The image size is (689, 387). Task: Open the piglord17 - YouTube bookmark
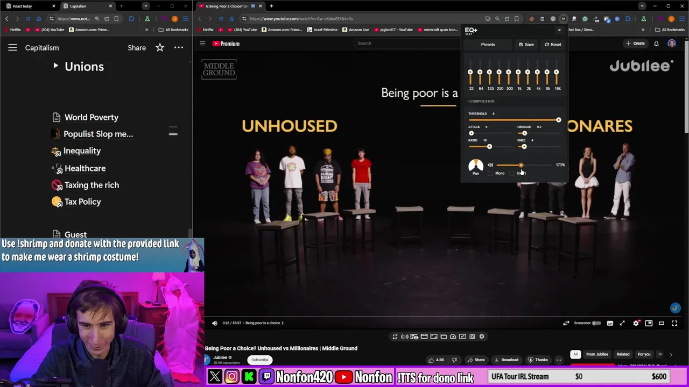pos(393,30)
